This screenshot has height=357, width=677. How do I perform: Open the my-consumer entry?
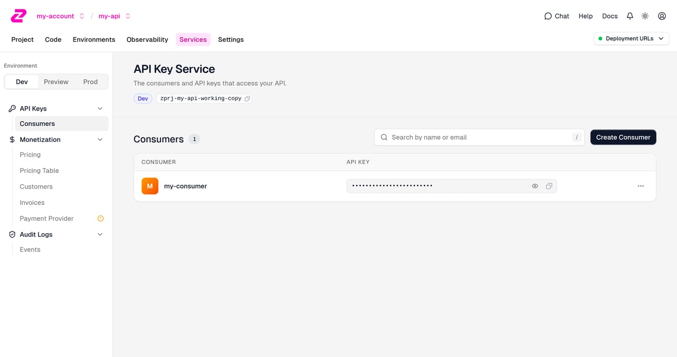(x=185, y=186)
